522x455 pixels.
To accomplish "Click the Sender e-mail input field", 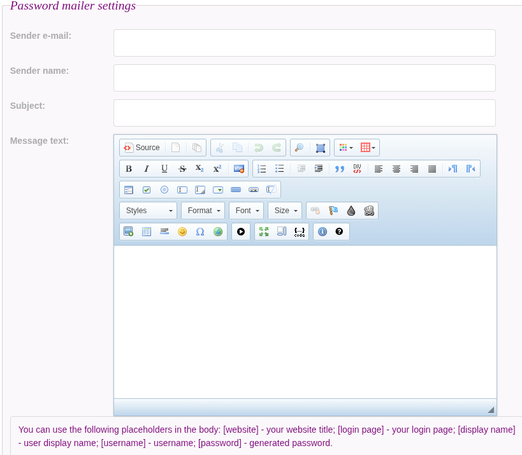I will 305,43.
